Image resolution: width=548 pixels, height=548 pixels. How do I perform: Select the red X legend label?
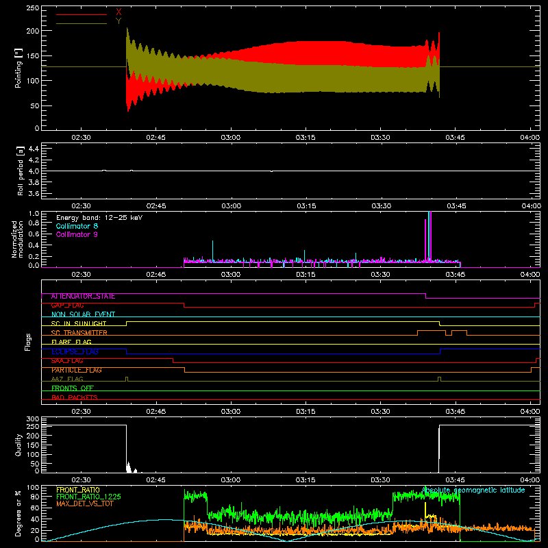coord(119,12)
